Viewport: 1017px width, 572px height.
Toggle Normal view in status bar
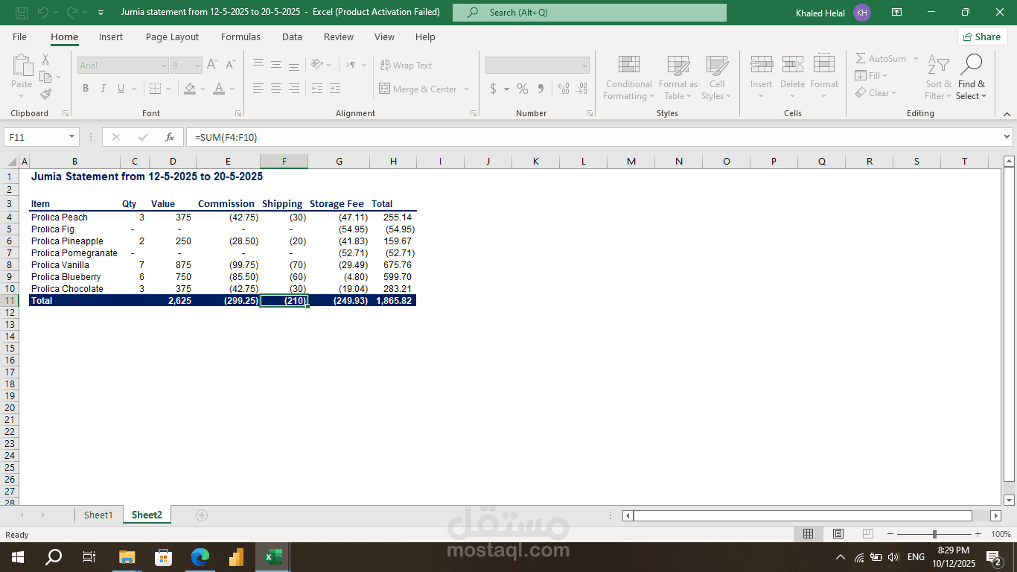[808, 534]
